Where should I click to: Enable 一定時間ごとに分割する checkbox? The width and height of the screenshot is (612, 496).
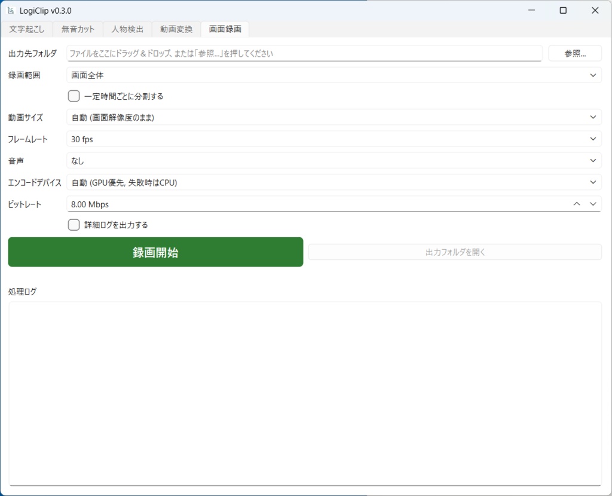pos(74,96)
